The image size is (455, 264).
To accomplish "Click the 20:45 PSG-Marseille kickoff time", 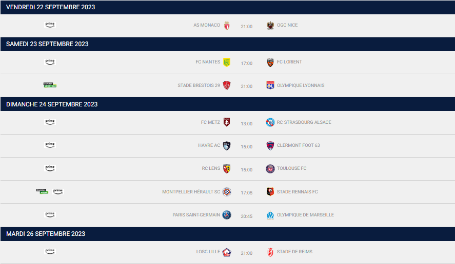I will click(246, 216).
